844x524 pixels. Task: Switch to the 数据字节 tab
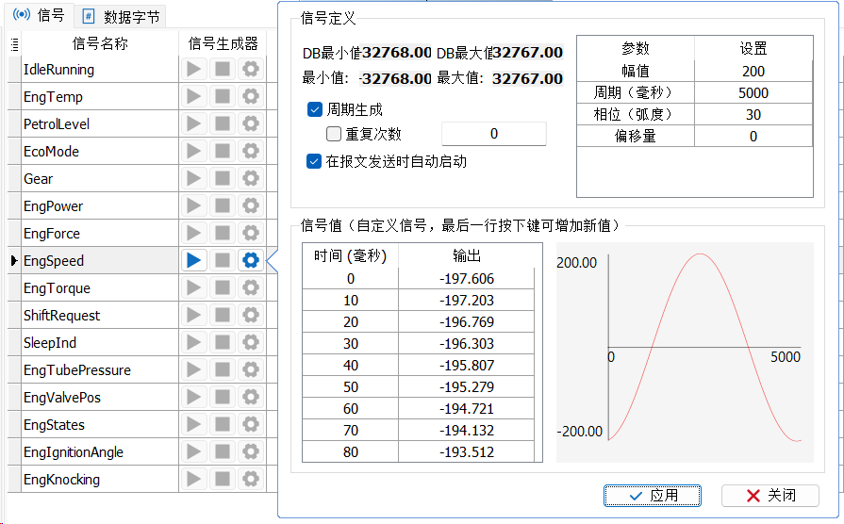pyautogui.click(x=122, y=17)
